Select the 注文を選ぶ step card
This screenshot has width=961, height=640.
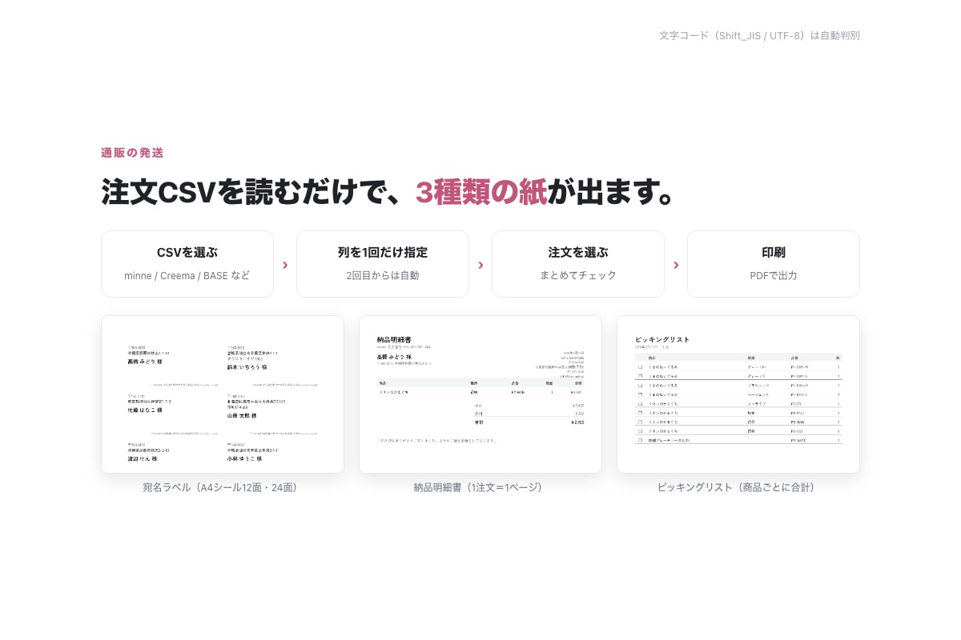(x=578, y=264)
